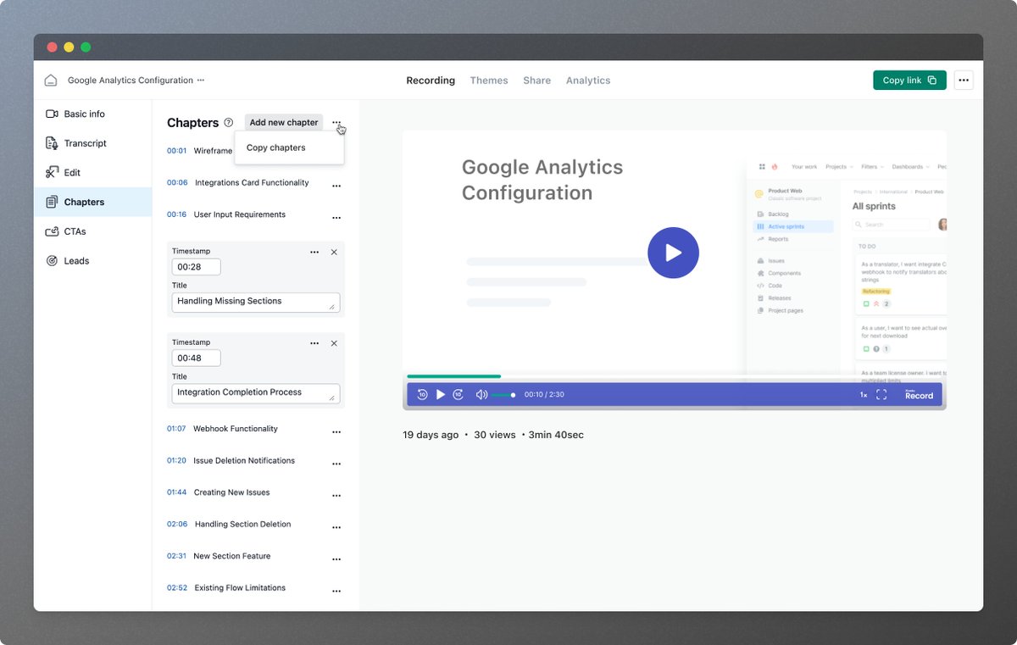
Task: Switch to the Recording tab
Action: [x=431, y=81]
